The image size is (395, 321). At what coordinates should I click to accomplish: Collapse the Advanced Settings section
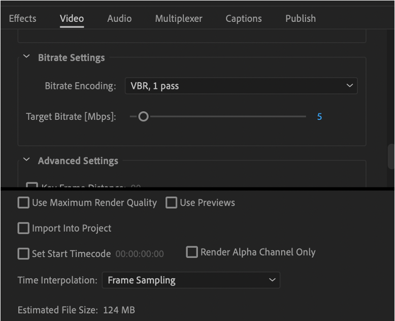(x=27, y=160)
